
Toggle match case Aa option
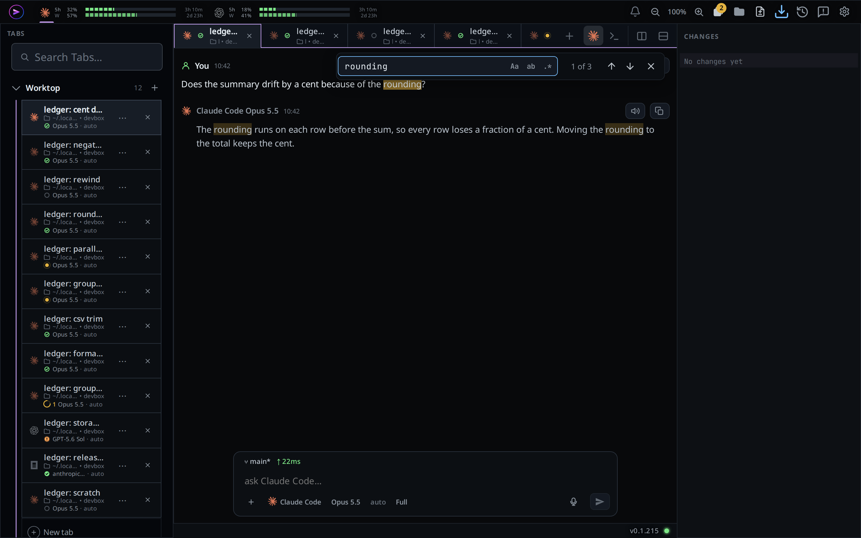tap(514, 66)
